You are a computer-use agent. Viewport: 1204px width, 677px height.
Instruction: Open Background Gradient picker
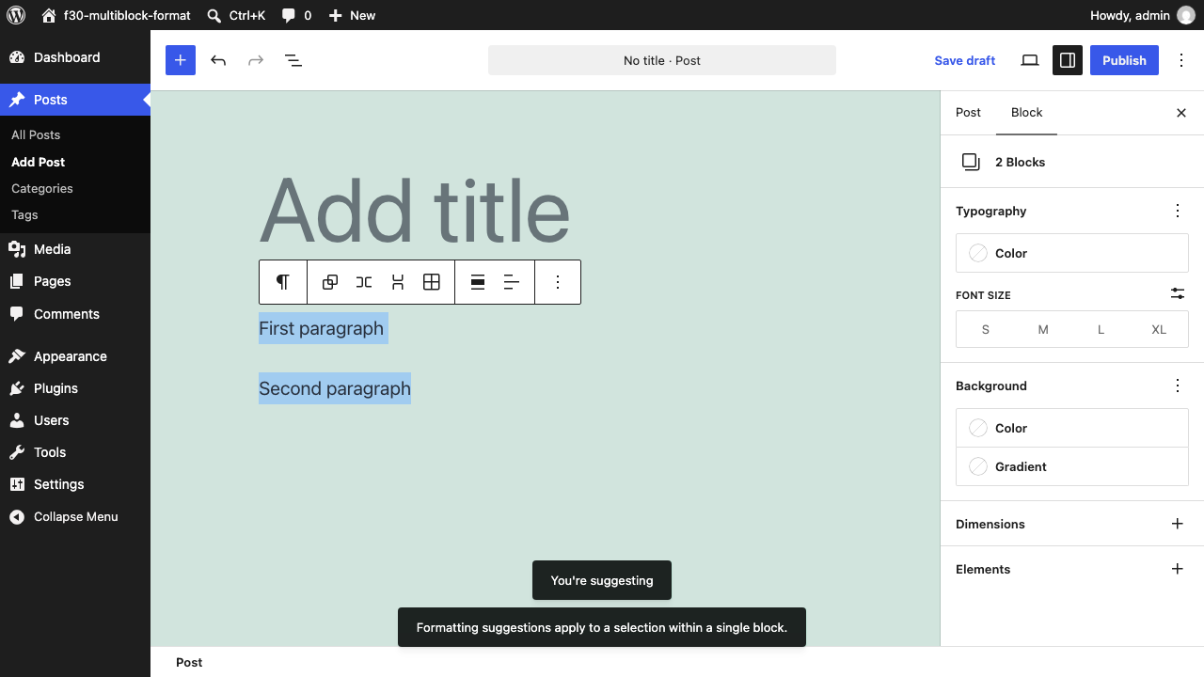pos(1072,466)
